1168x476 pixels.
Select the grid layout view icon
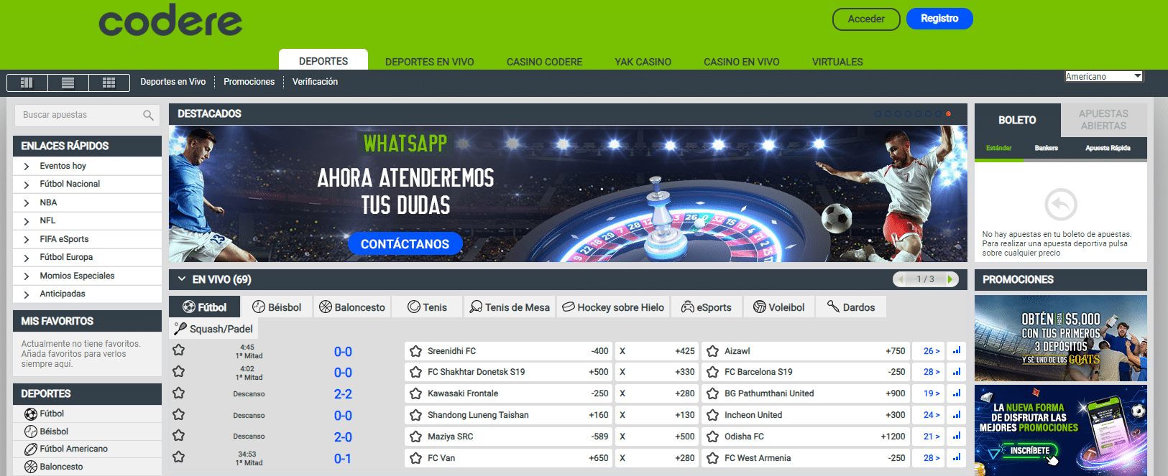pyautogui.click(x=109, y=83)
